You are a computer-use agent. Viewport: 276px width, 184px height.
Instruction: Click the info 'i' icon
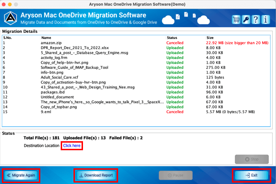[266, 19]
